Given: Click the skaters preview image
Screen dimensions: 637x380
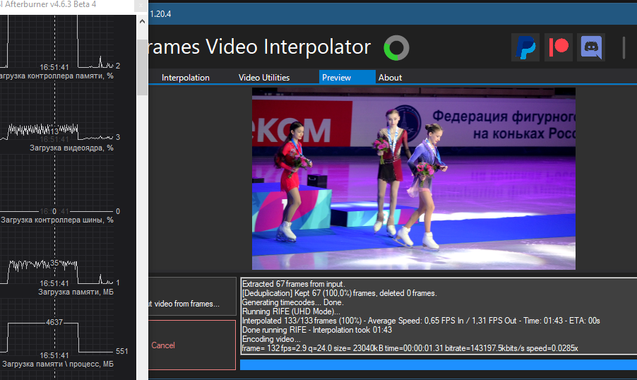Looking at the screenshot, I should 413,178.
